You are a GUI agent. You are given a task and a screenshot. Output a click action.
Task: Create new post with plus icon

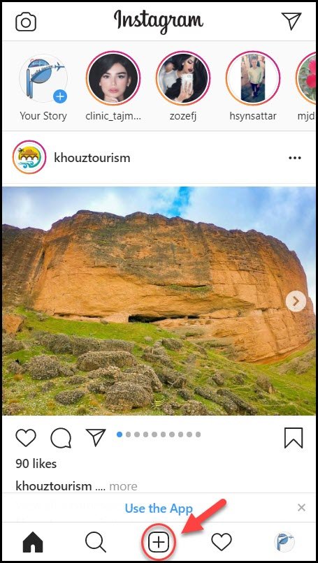click(x=159, y=542)
